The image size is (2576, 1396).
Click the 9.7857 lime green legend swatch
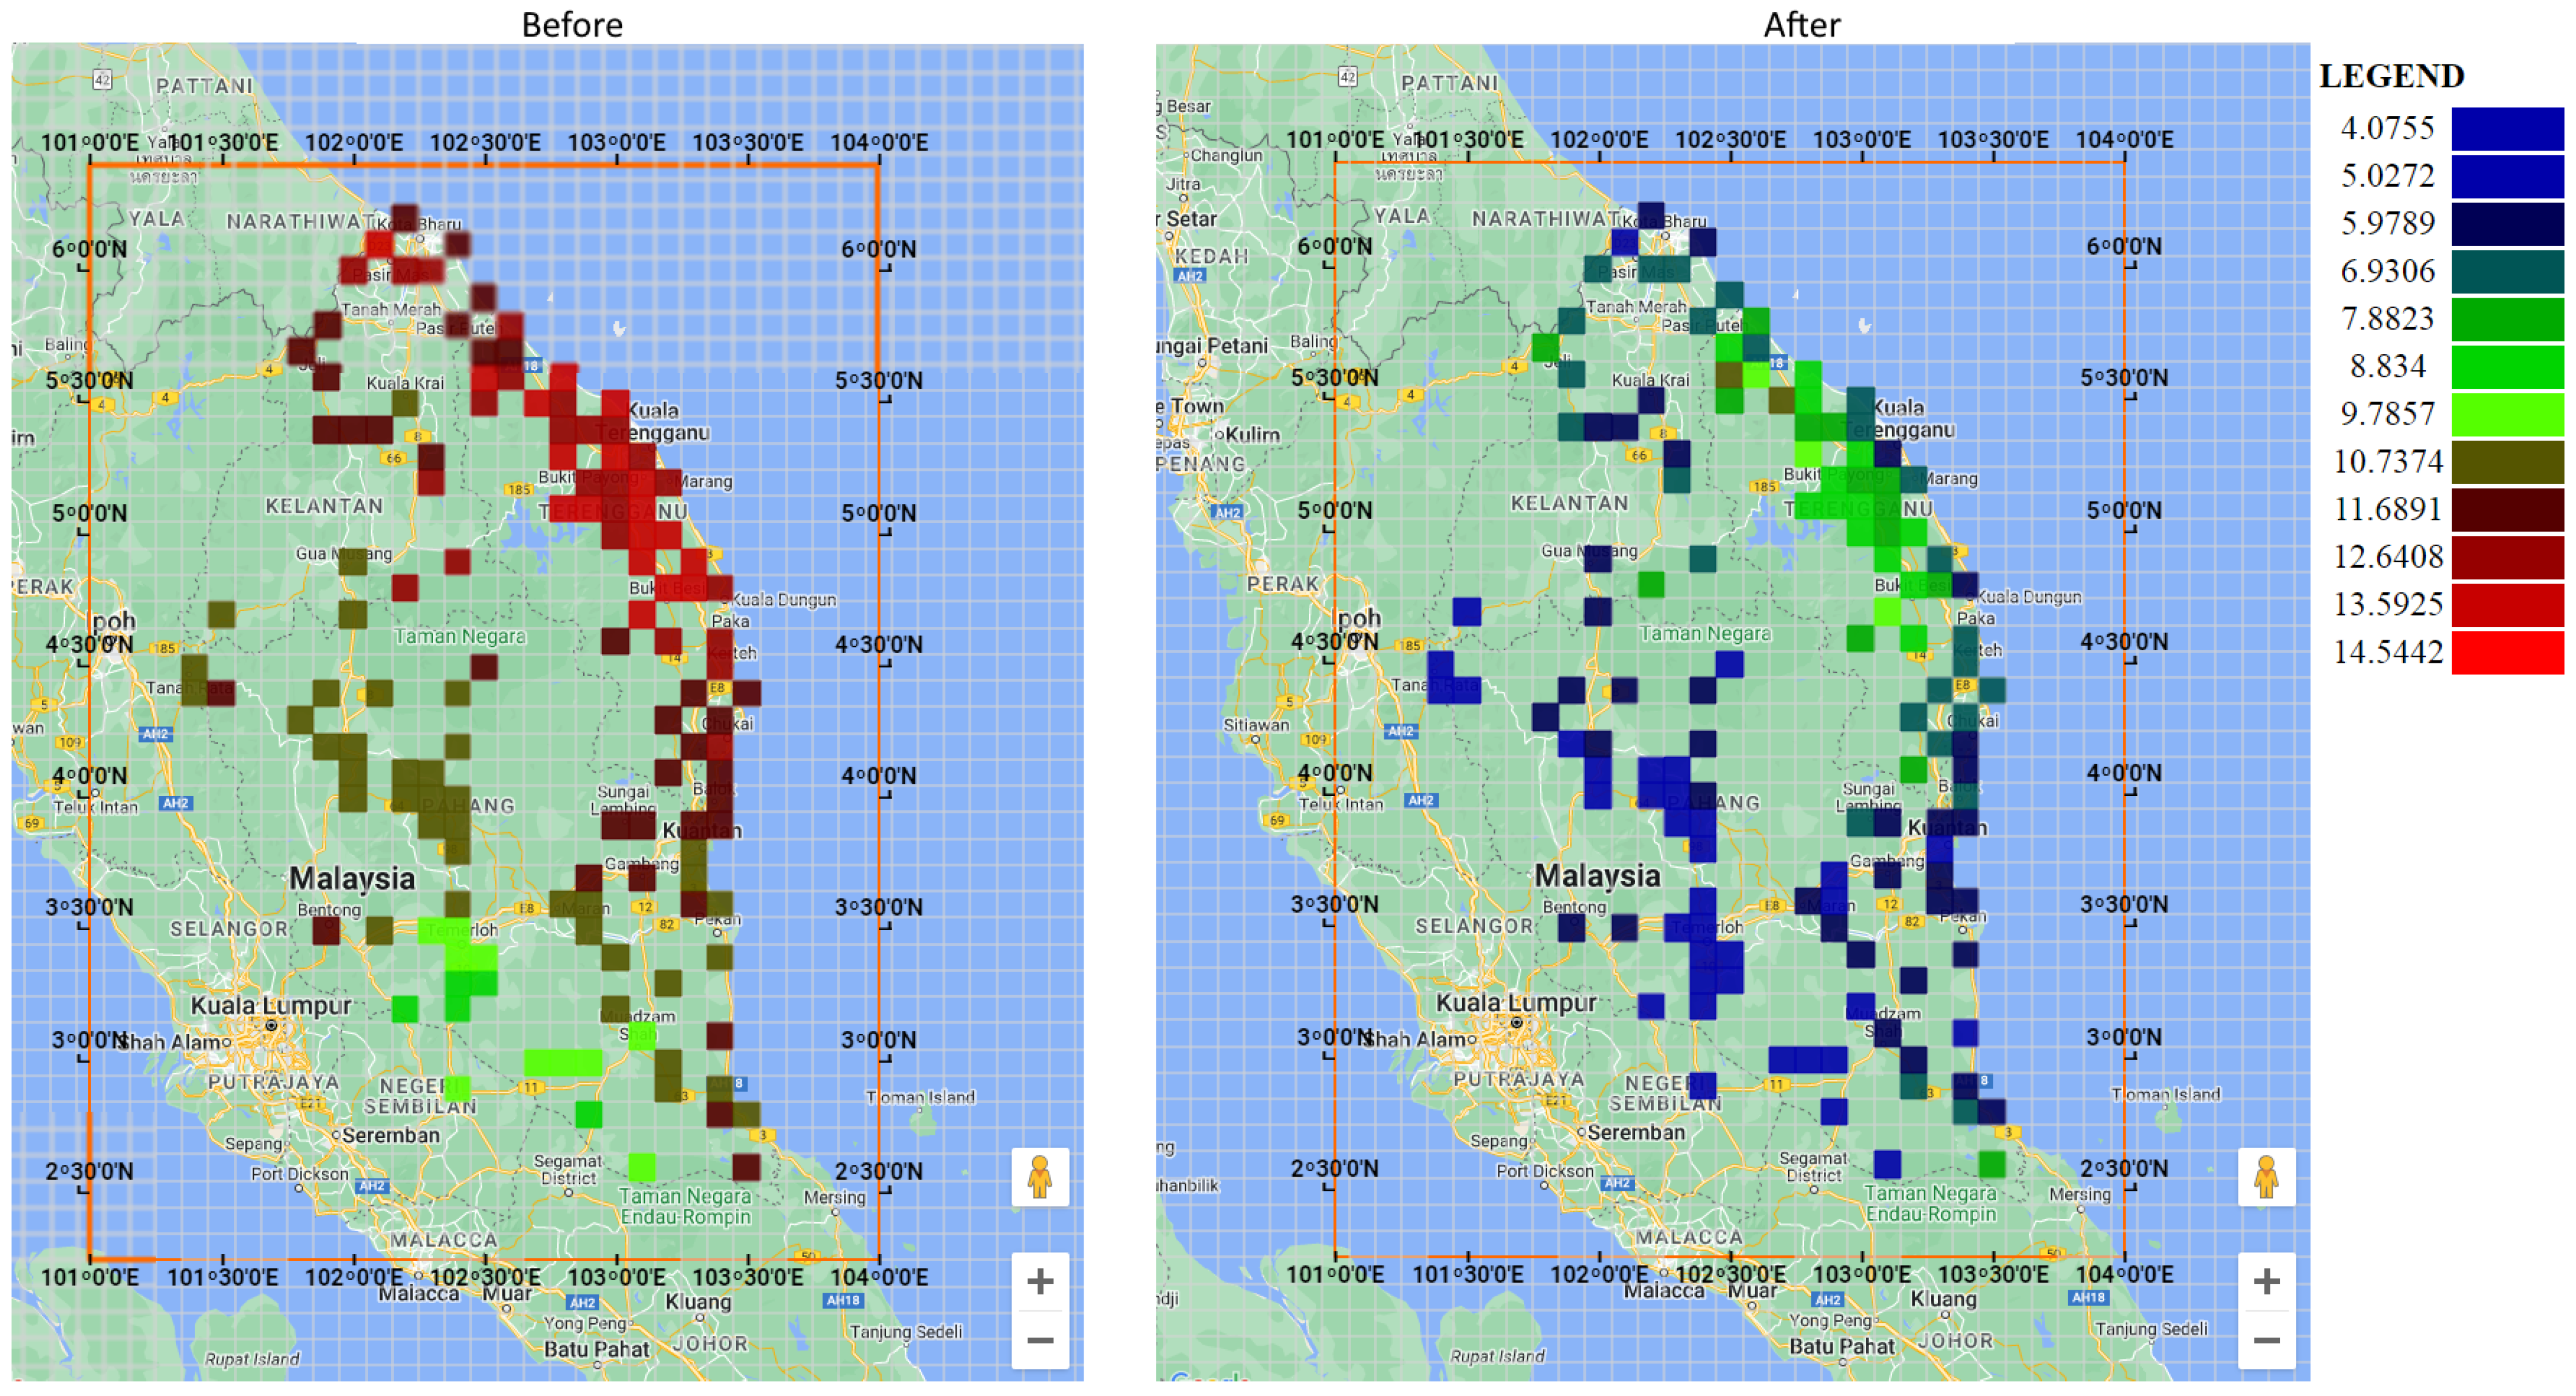[x=2507, y=414]
